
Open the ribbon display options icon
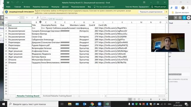point(144,2)
